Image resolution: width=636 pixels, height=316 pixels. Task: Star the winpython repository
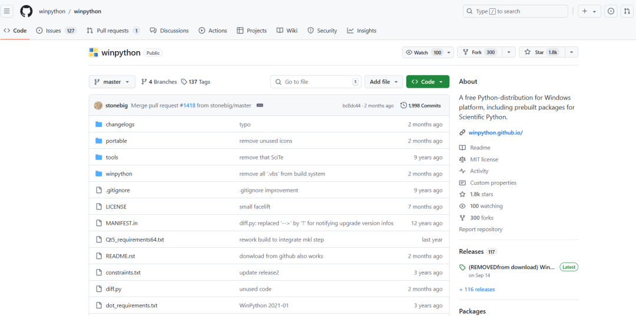[x=541, y=52]
